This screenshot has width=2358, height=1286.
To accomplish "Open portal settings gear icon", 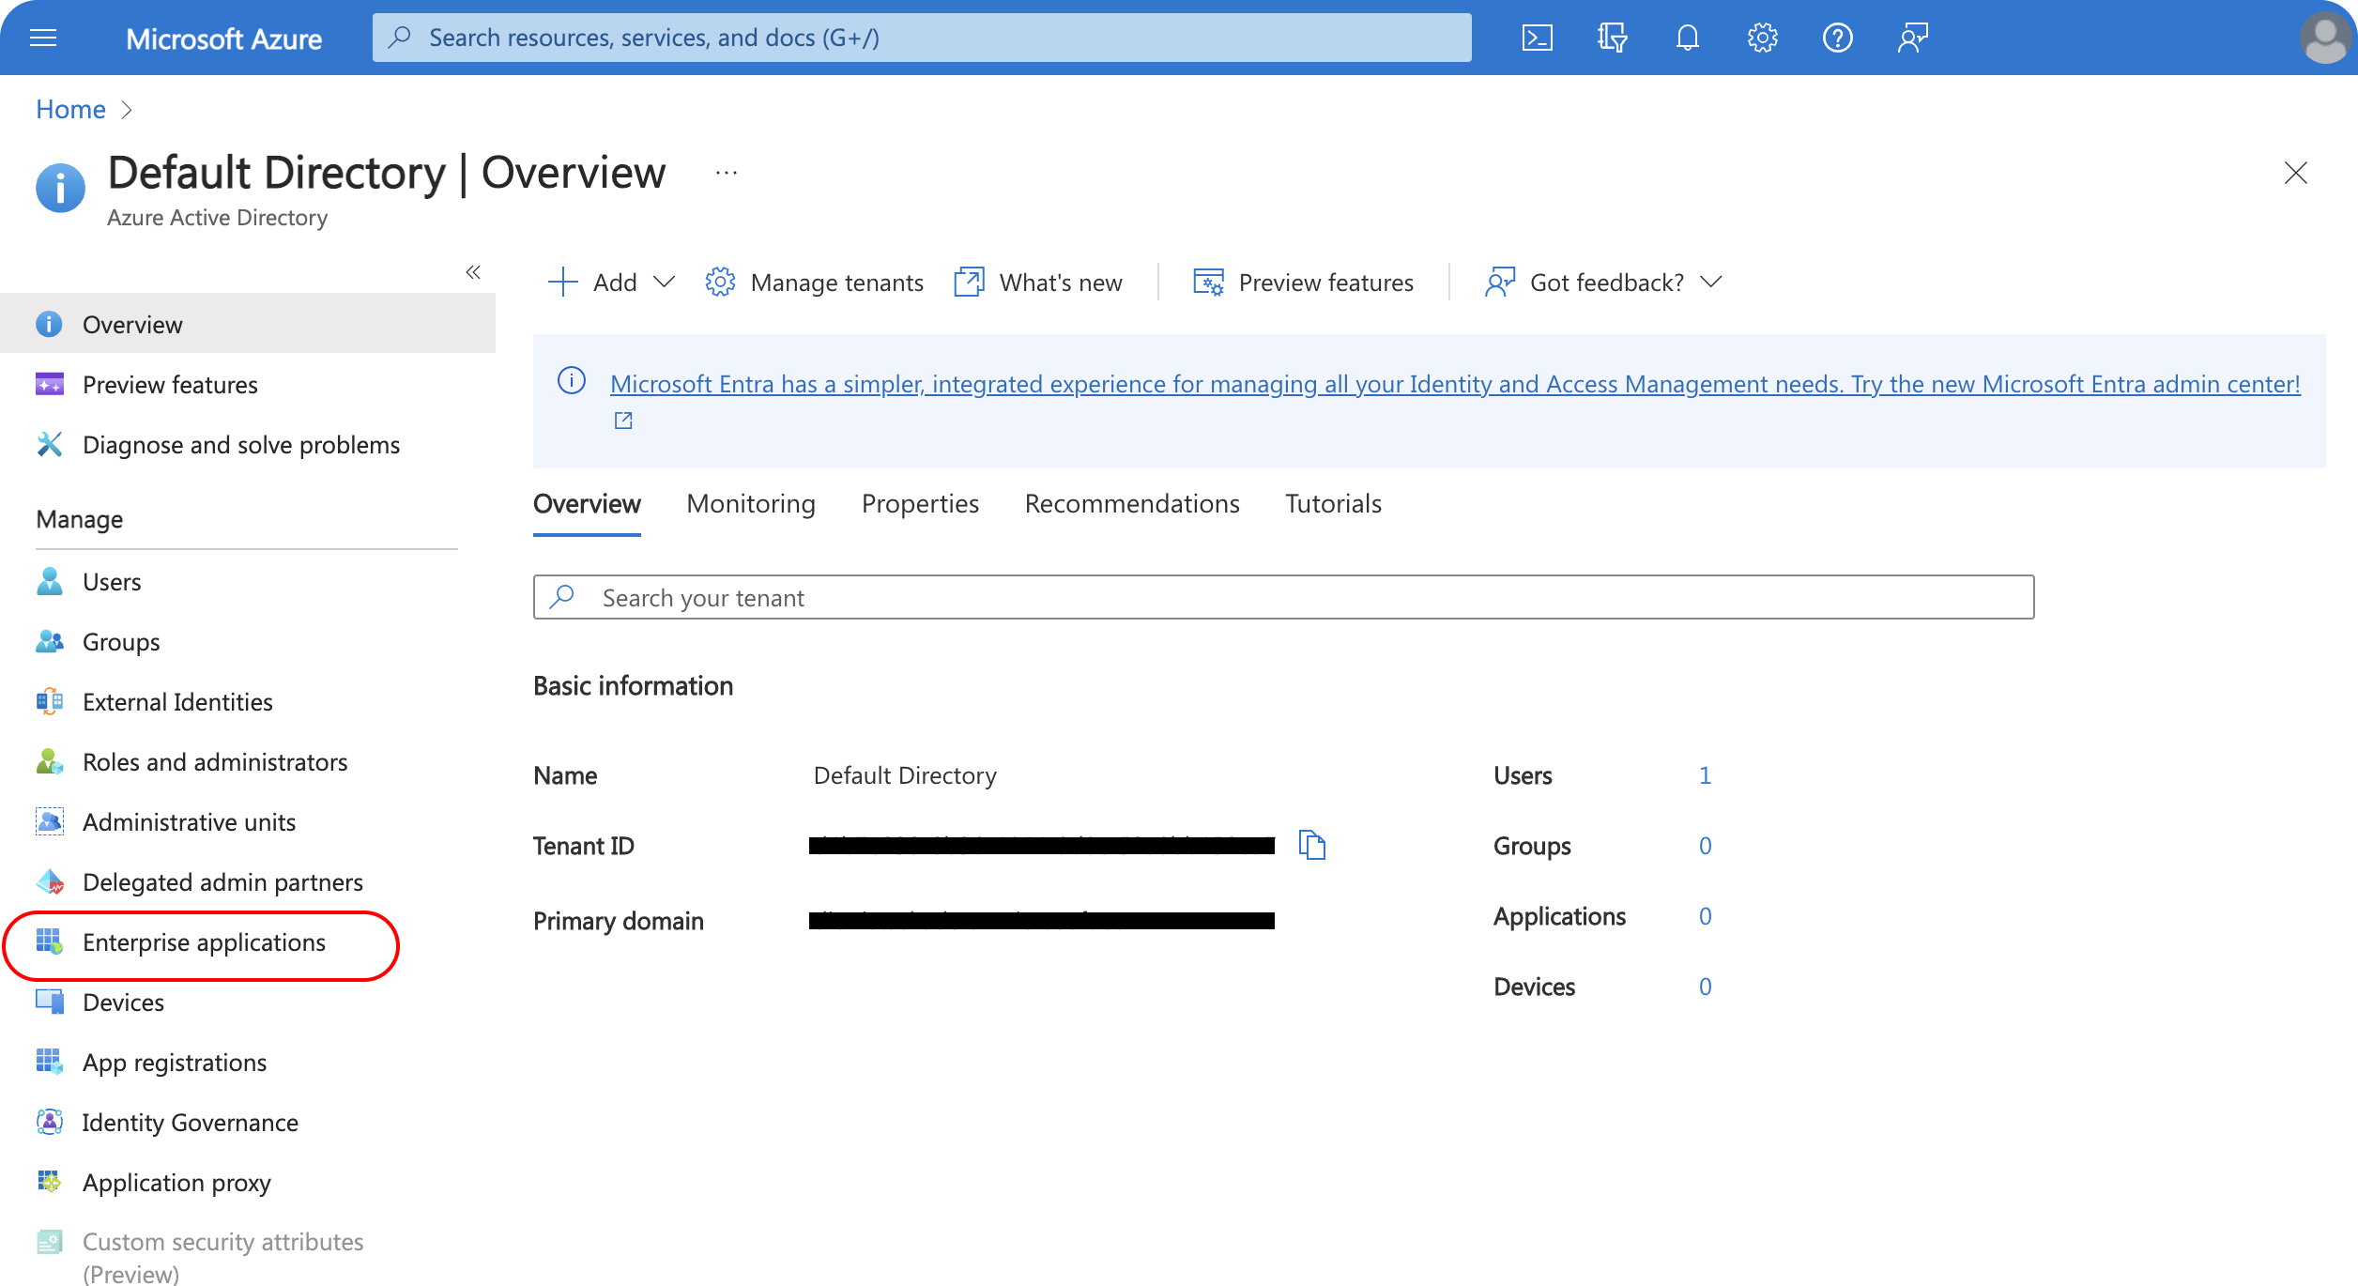I will pyautogui.click(x=1762, y=38).
